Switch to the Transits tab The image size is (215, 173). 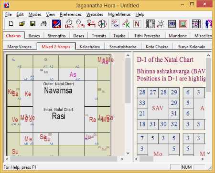point(99,36)
